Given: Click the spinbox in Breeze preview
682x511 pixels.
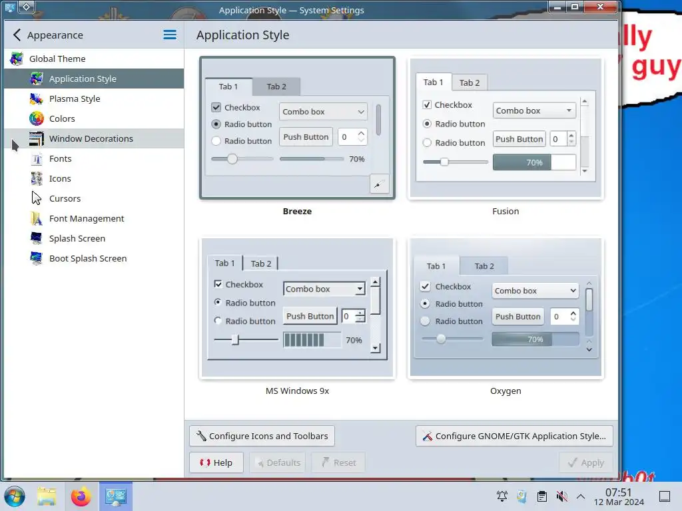Looking at the screenshot, I should point(353,137).
